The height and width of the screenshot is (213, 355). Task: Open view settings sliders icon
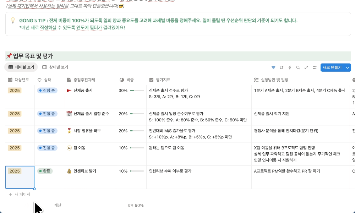click(314, 67)
